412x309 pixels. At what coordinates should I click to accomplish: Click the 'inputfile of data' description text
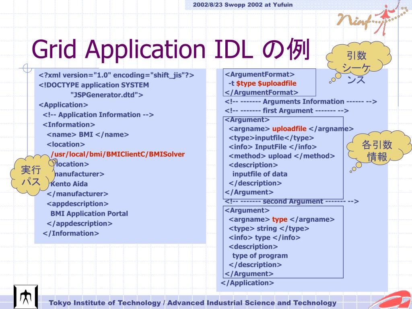click(260, 174)
